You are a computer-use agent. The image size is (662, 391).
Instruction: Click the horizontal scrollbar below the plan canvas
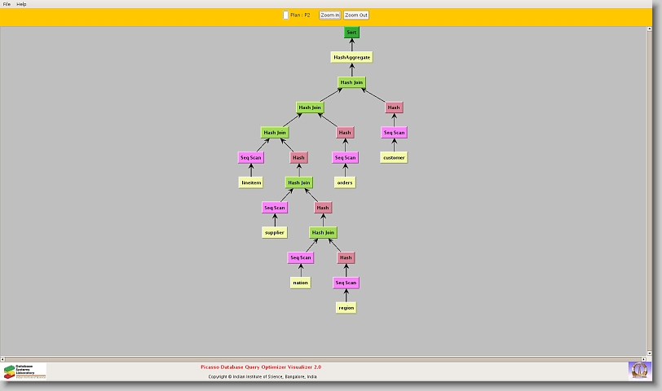[326, 357]
